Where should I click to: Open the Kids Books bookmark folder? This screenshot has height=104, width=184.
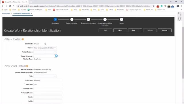[x=84, y=10]
